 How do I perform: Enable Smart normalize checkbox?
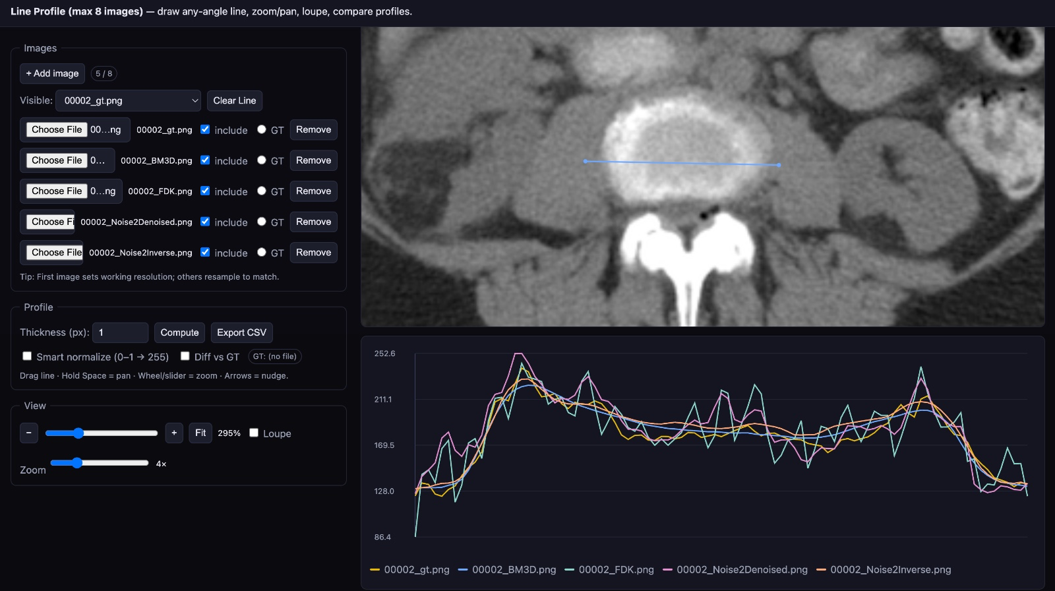[27, 356]
